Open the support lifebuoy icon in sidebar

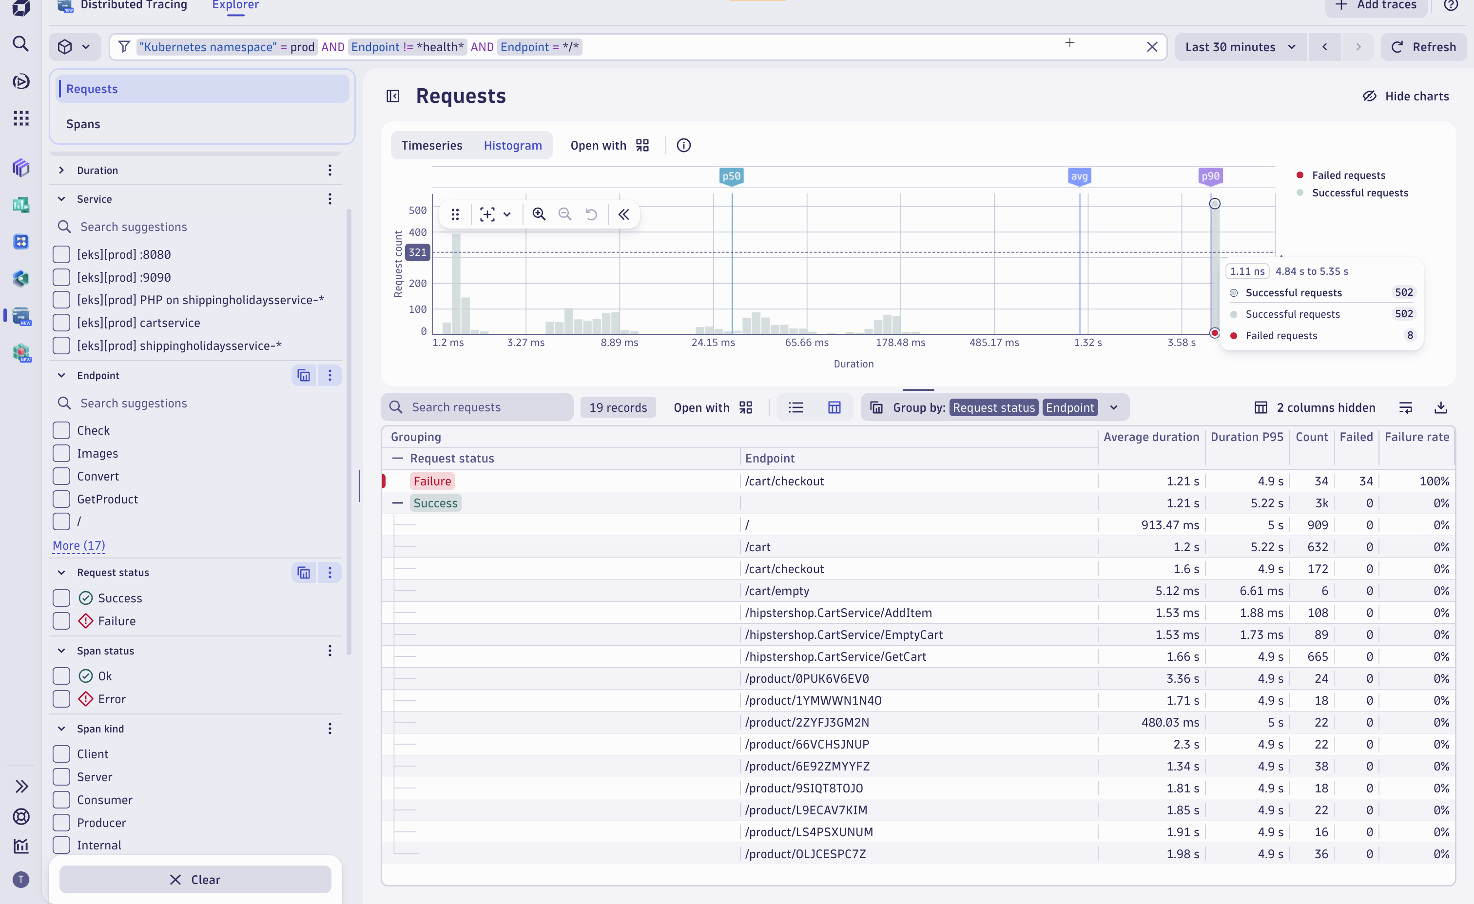21,817
